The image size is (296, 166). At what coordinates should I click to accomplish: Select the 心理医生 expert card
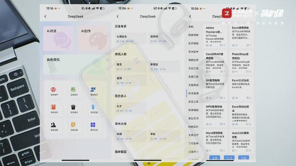pos(130,38)
